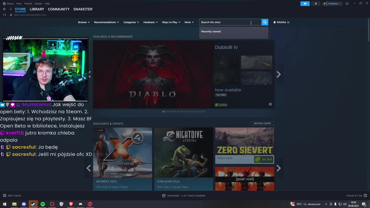The height and width of the screenshot is (208, 370).
Task: Click the Snakeiter profile avatar
Action: click(325, 4)
